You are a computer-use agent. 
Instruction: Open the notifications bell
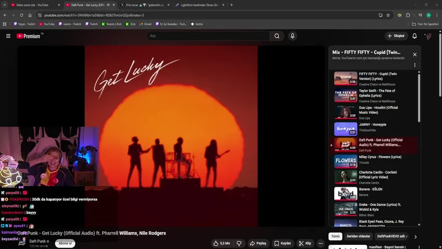(x=415, y=36)
